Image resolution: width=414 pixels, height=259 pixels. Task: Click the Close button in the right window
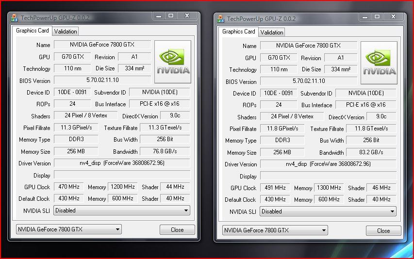coord(383,231)
